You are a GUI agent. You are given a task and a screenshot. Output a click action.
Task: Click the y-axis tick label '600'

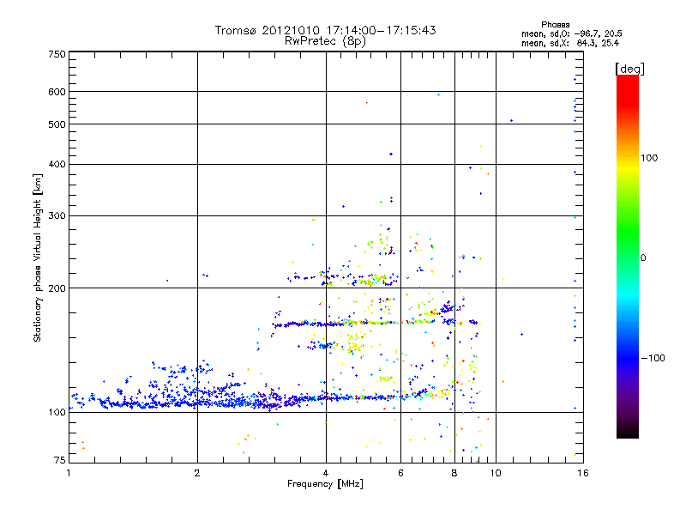point(57,92)
